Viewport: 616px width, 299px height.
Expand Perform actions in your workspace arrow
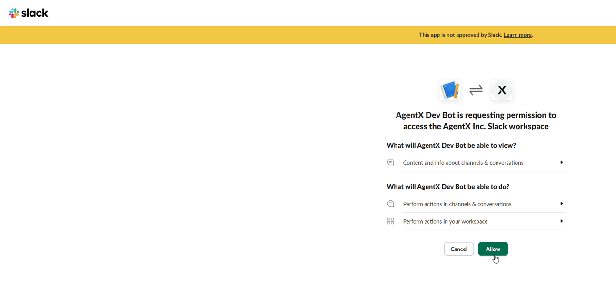(x=562, y=221)
